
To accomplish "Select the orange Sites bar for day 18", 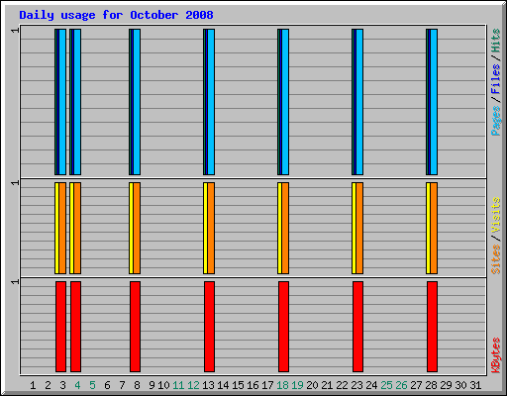I will (x=285, y=228).
